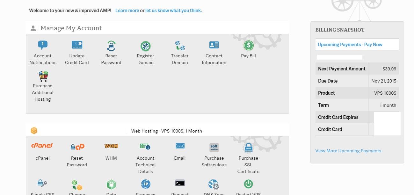Click Purchase Softaculous icon
414x195 pixels.
[214, 148]
